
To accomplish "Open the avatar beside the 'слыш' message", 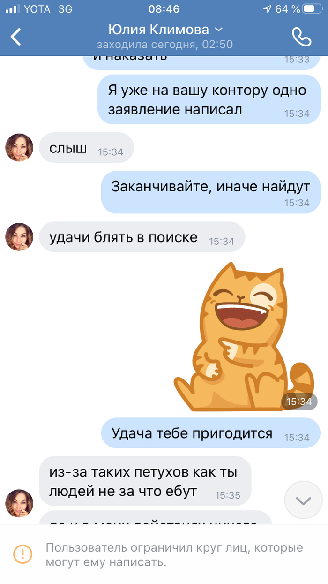I will pos(19,148).
